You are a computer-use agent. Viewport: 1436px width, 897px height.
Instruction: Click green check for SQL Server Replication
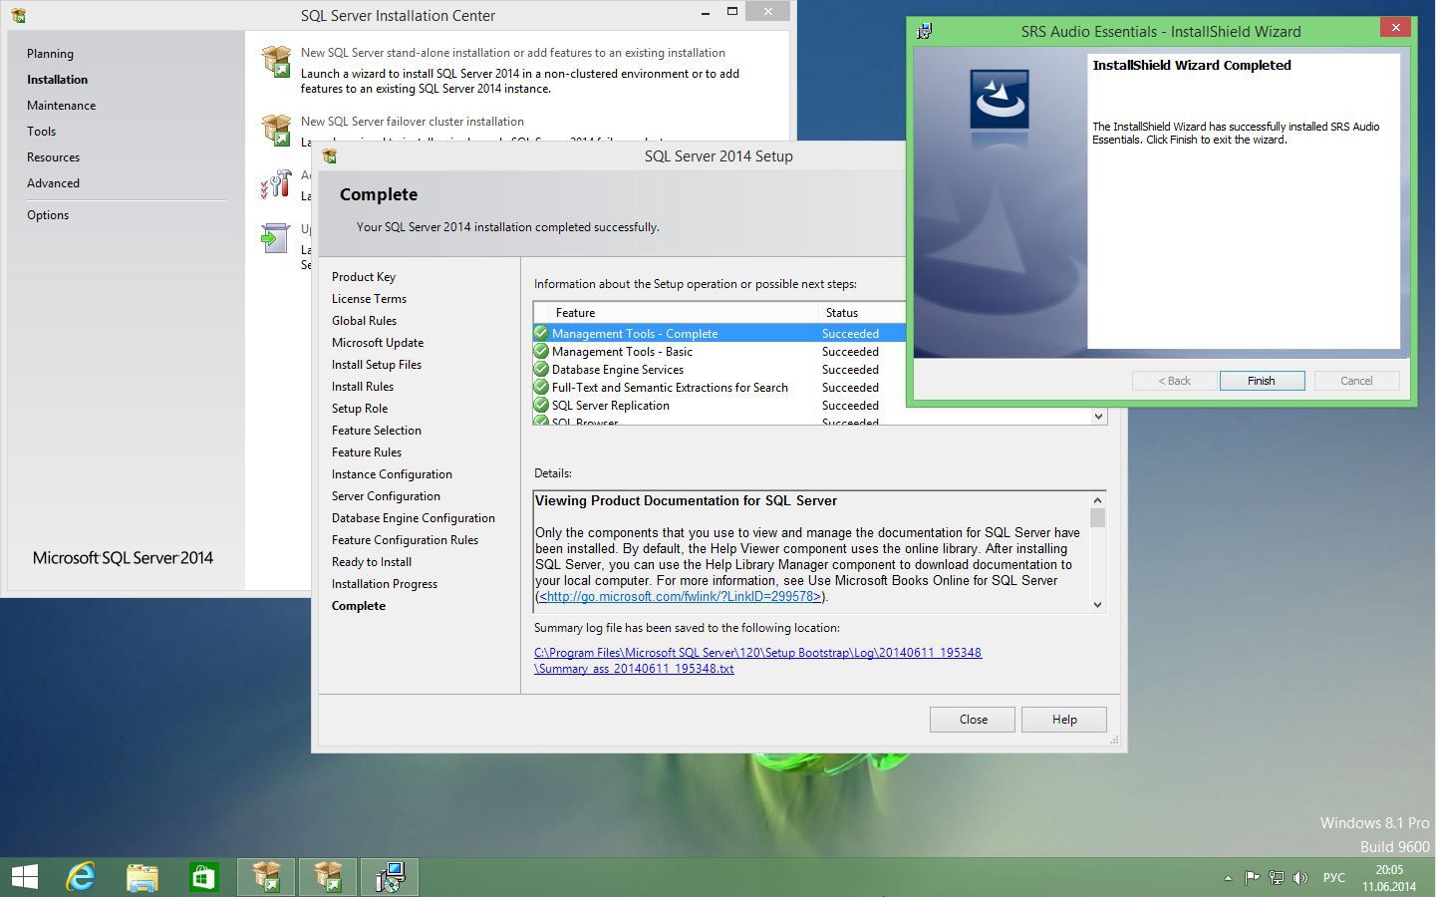click(541, 405)
